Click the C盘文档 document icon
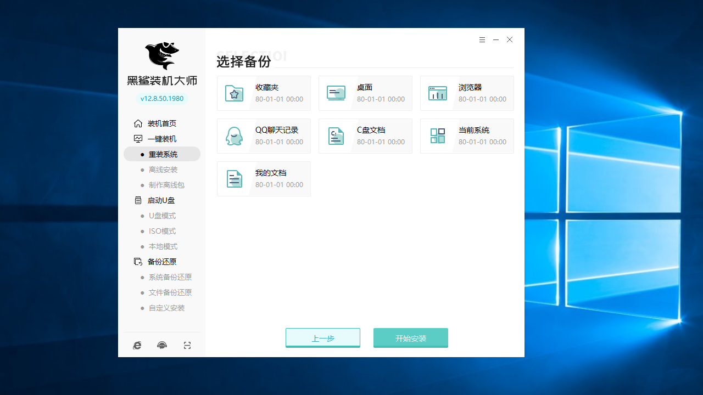This screenshot has width=703, height=395. coord(336,136)
